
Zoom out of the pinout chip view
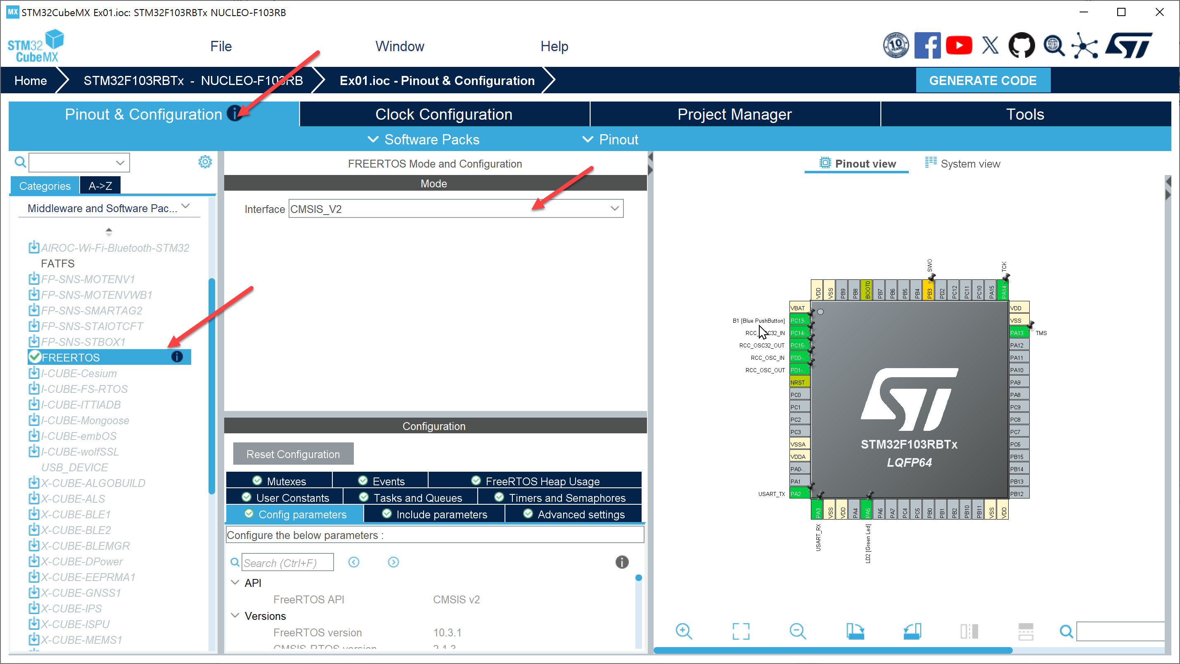798,631
